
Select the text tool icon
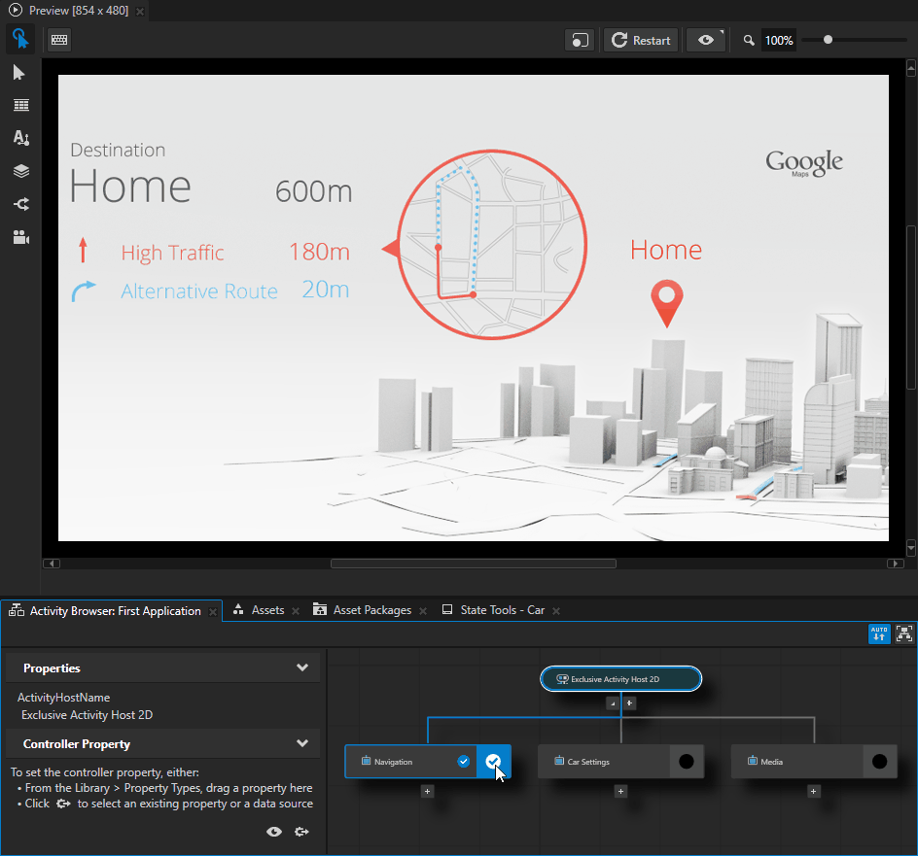click(x=20, y=138)
